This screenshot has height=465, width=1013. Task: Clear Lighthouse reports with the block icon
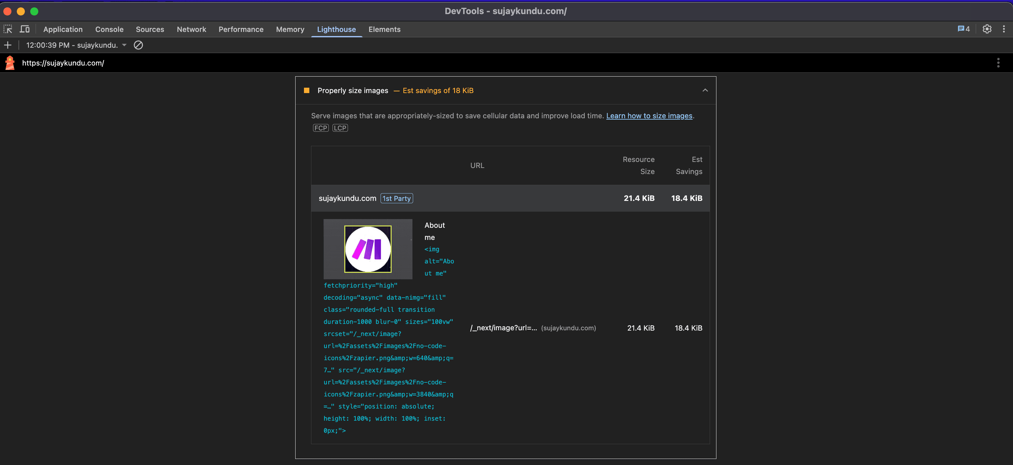click(138, 45)
